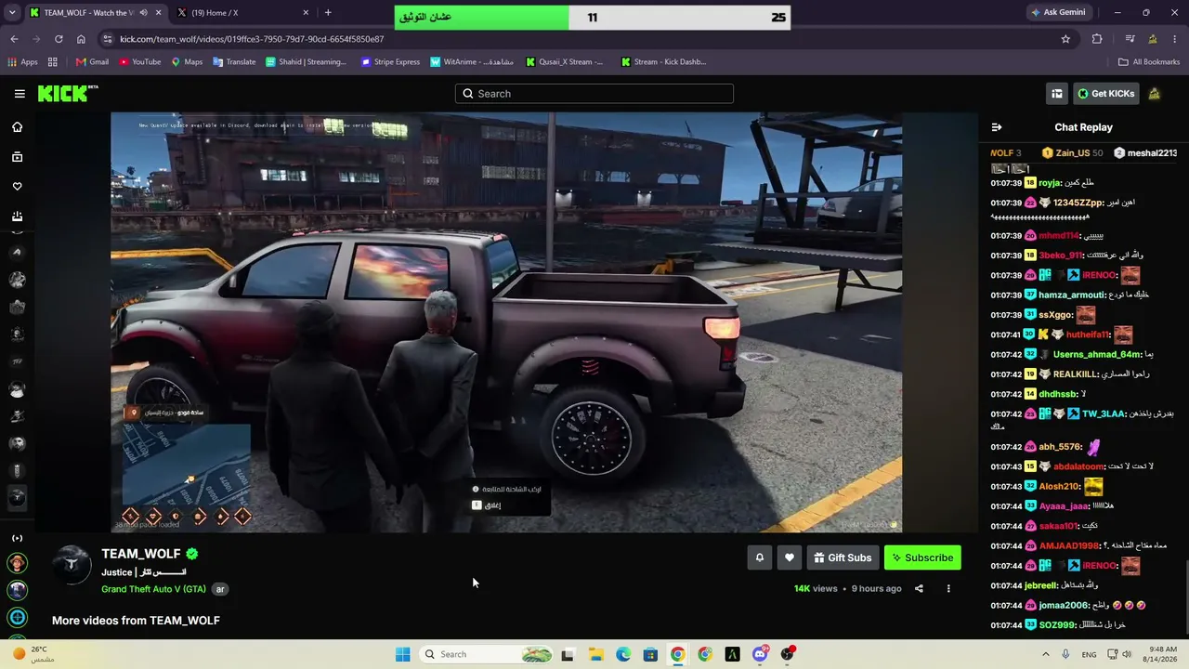The image size is (1189, 669).
Task: Go to the Kick logo homepage
Action: (x=68, y=94)
